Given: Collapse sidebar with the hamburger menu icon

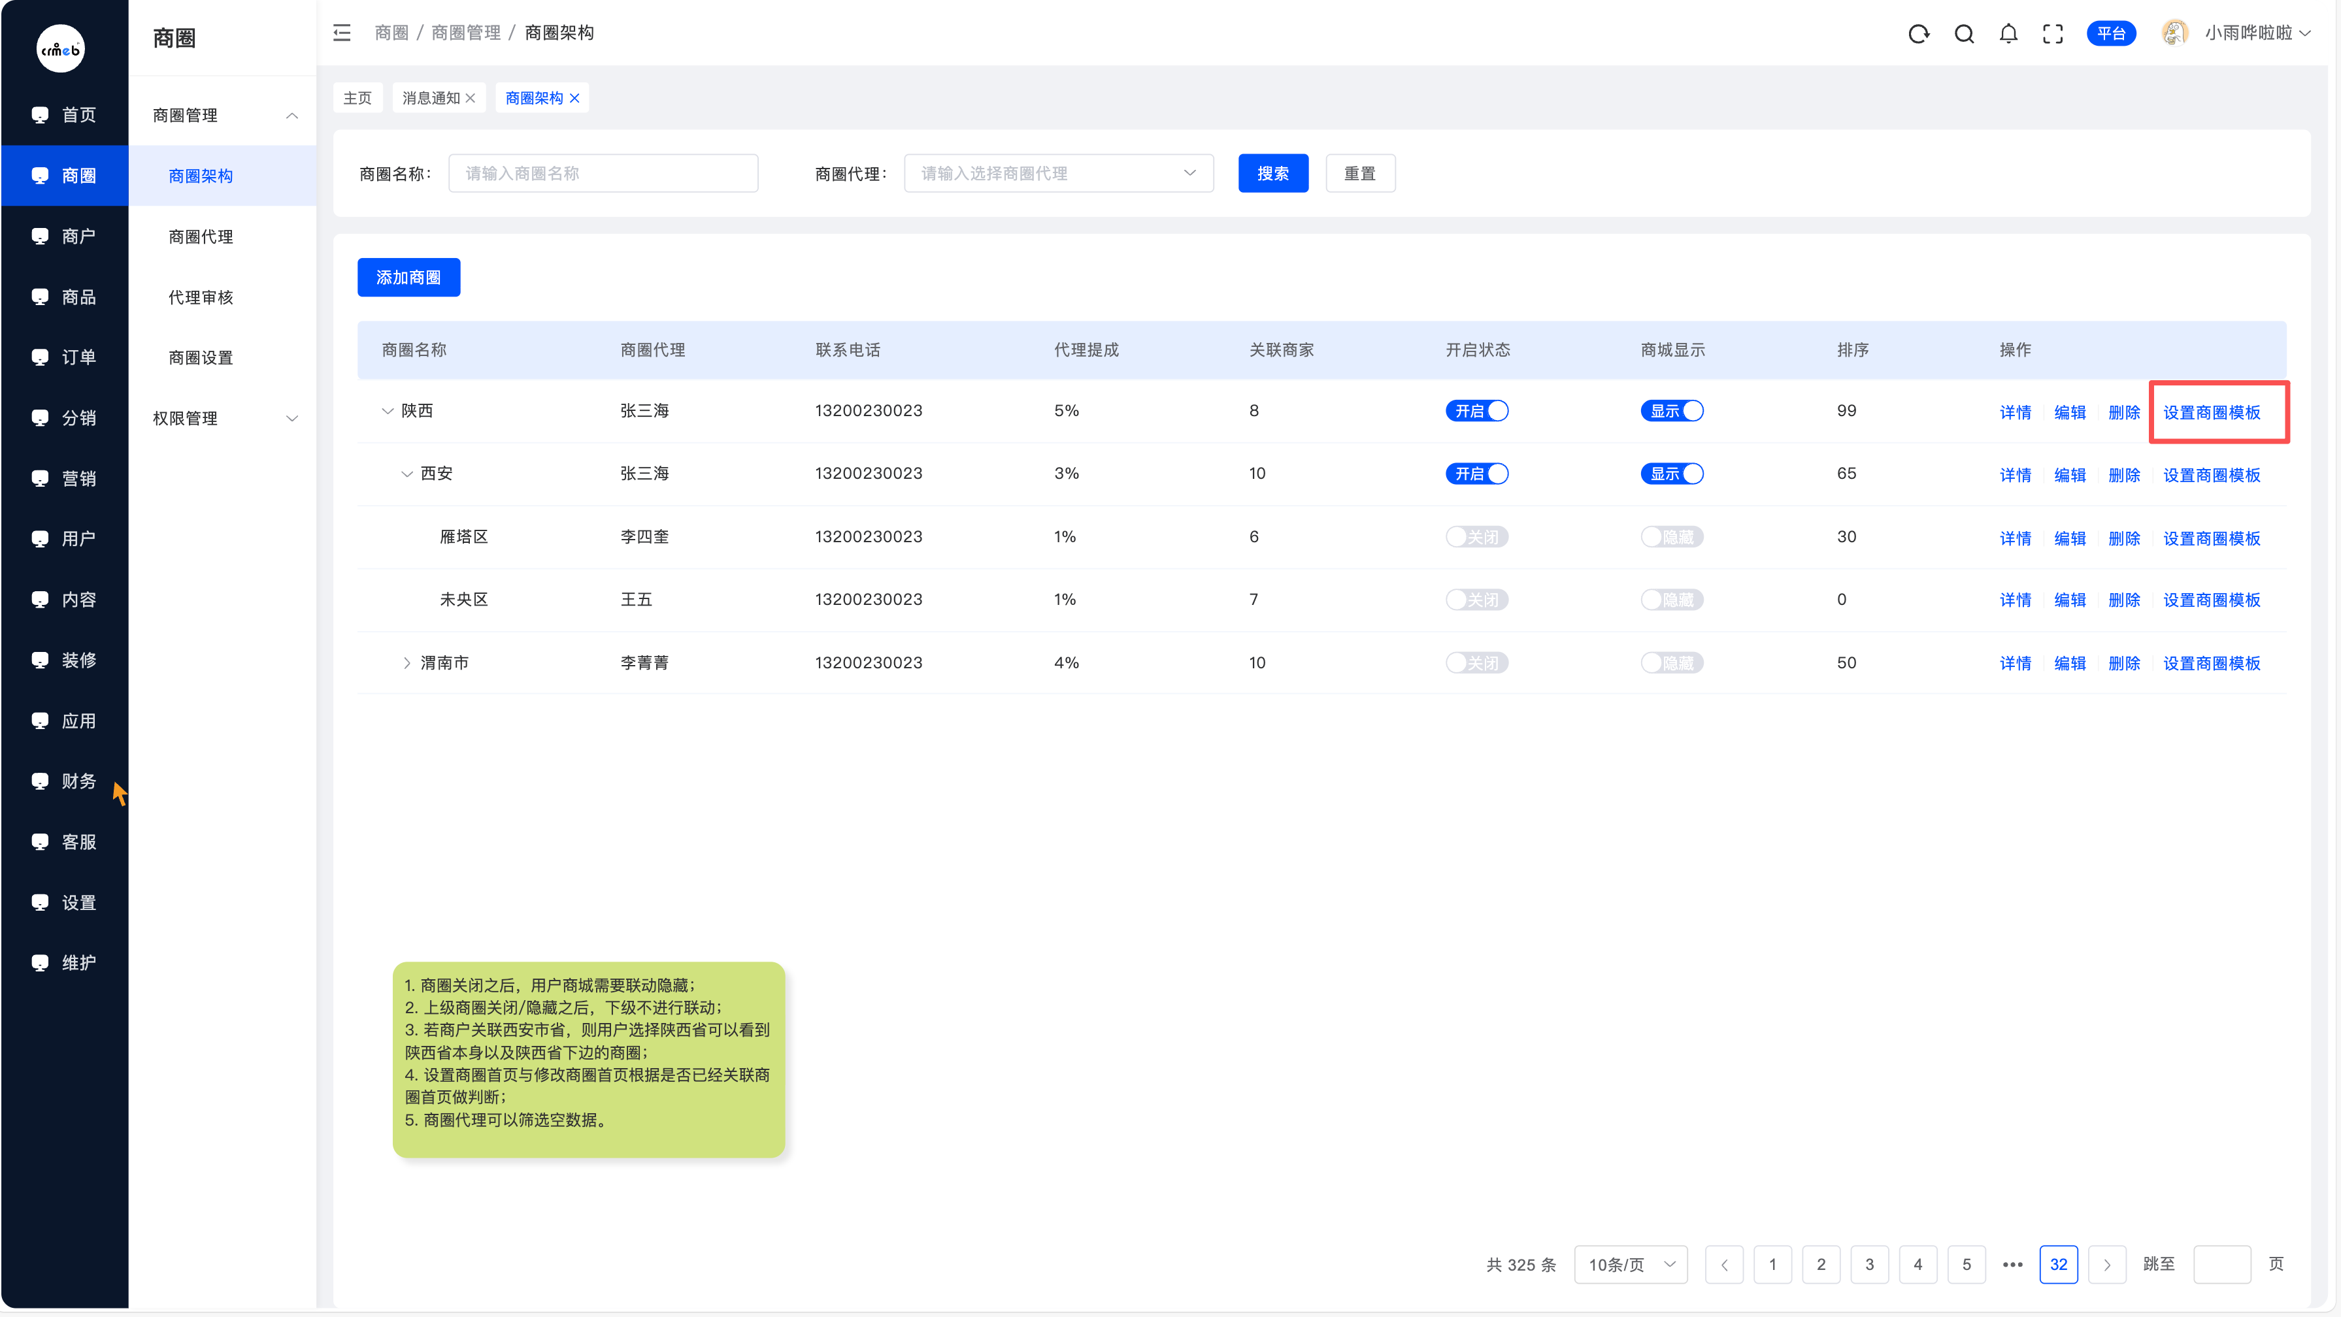Looking at the screenshot, I should [x=342, y=33].
